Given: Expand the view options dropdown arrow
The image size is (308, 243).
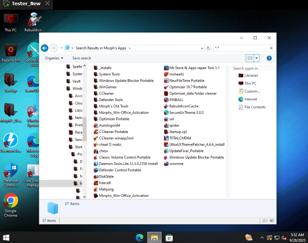Looking at the screenshot, I should [x=257, y=58].
